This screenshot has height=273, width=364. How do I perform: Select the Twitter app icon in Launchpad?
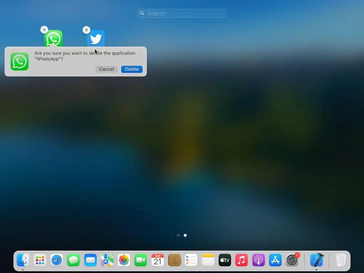point(96,38)
